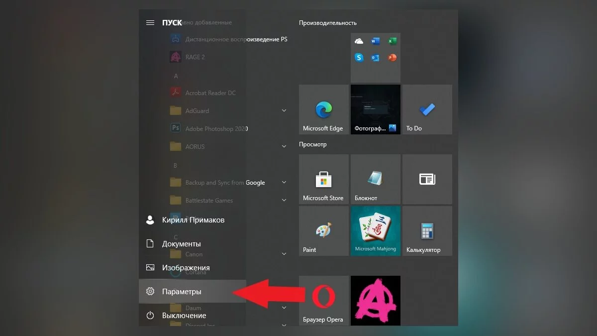Open the unlabeled news tile
This screenshot has width=597, height=336.
427,179
